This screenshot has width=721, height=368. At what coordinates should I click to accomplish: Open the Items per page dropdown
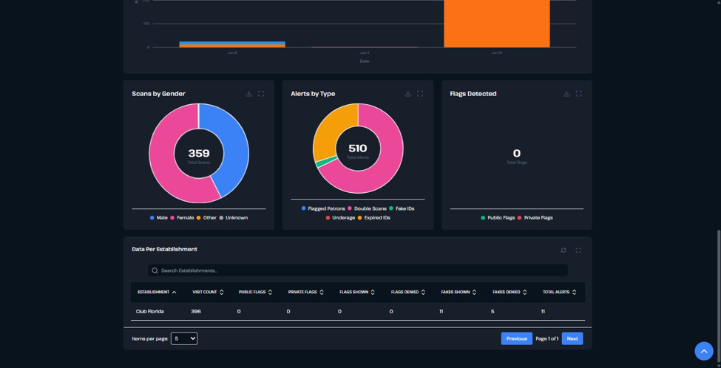184,338
